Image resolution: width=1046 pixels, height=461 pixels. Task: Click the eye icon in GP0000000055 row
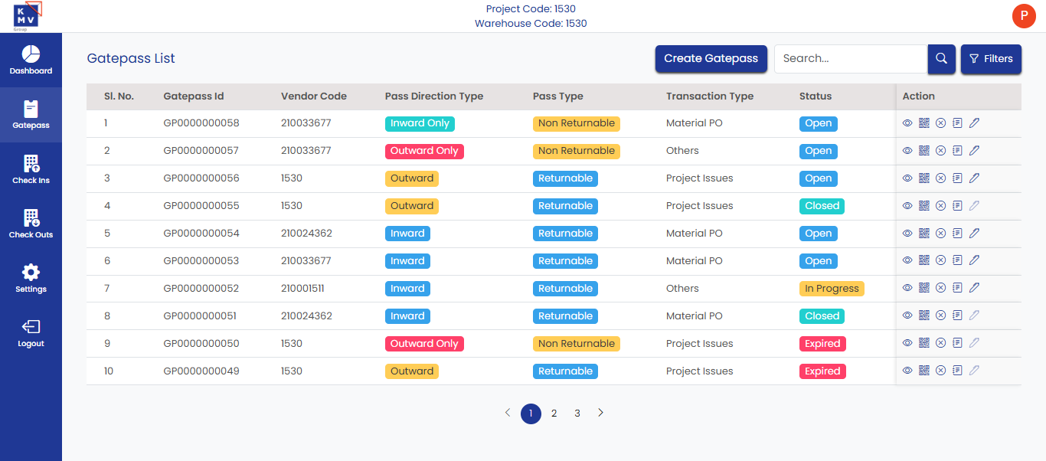tap(907, 206)
